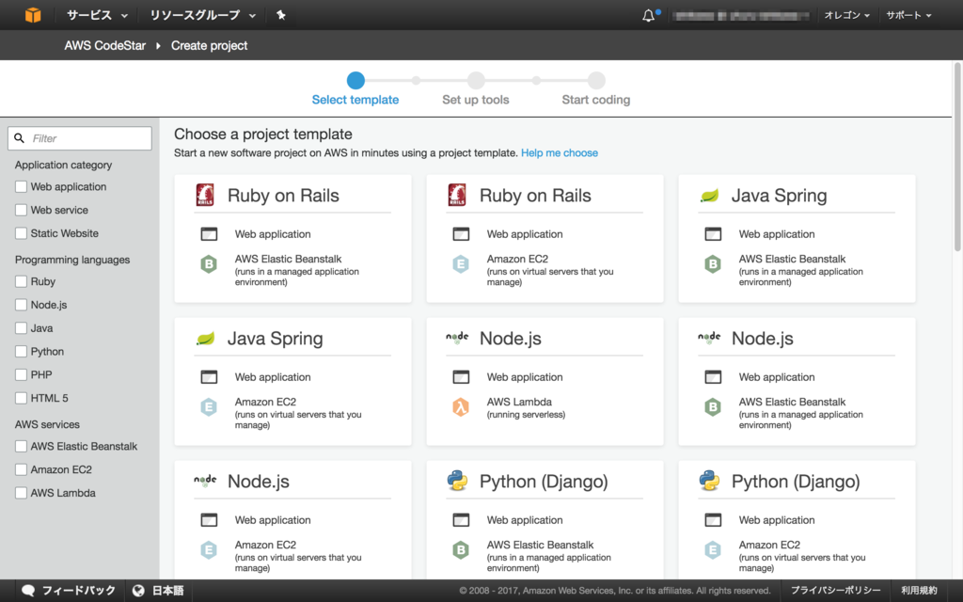The image size is (963, 602).
Task: Go to Start coding step
Action: coord(595,89)
